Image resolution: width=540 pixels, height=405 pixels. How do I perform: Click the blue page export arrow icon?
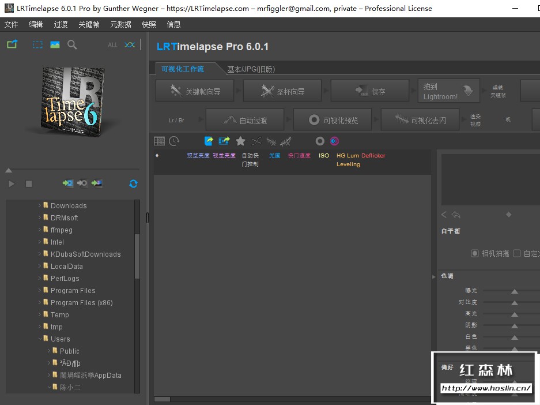209,141
